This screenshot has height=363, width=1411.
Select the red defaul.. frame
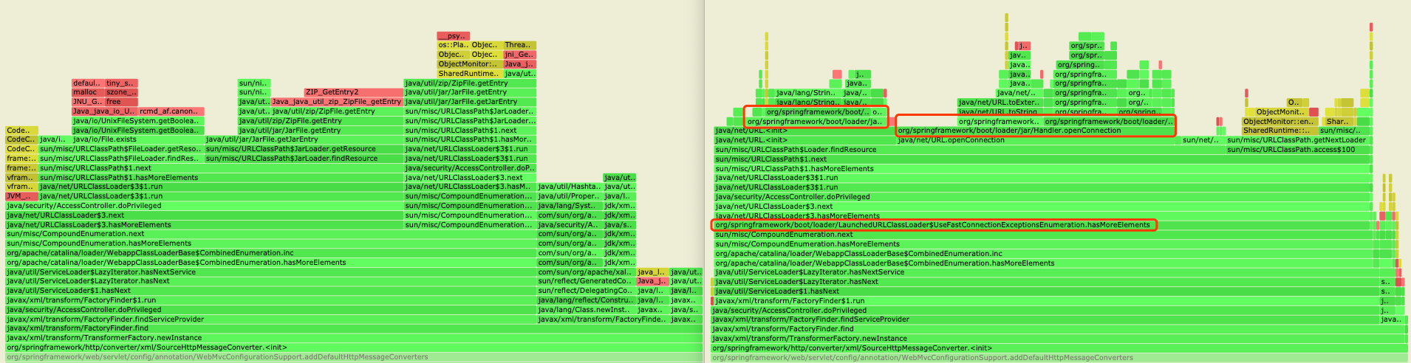point(88,83)
